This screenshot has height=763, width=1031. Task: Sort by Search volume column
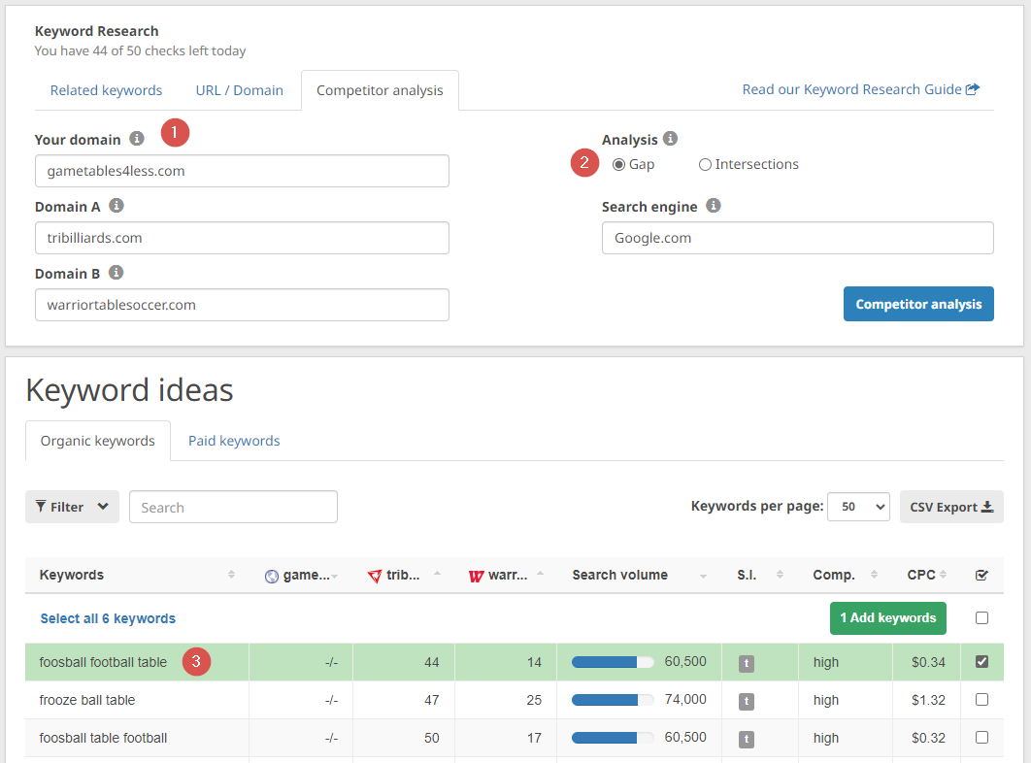tap(619, 576)
